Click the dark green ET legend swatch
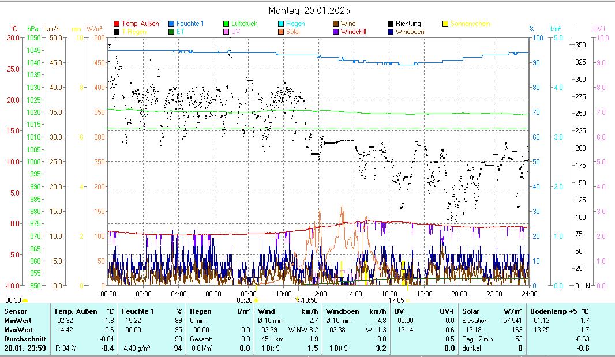 point(171,32)
